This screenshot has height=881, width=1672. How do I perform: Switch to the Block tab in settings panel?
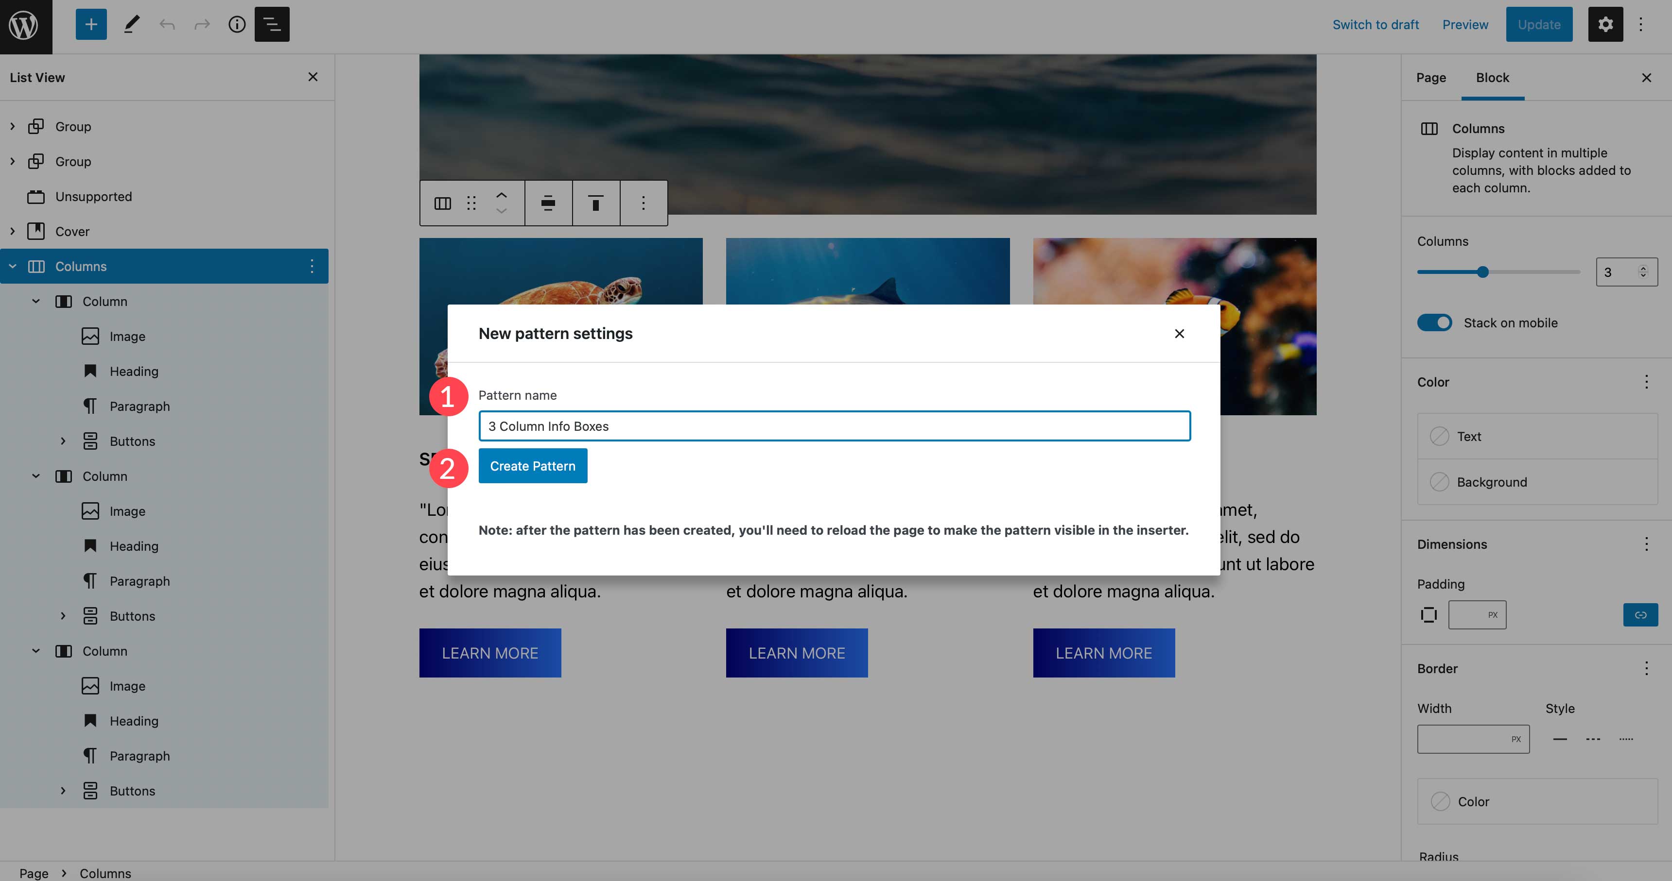point(1493,77)
